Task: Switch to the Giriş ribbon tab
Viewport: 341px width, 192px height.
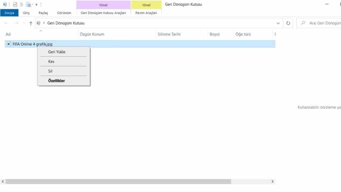Action: pos(26,13)
